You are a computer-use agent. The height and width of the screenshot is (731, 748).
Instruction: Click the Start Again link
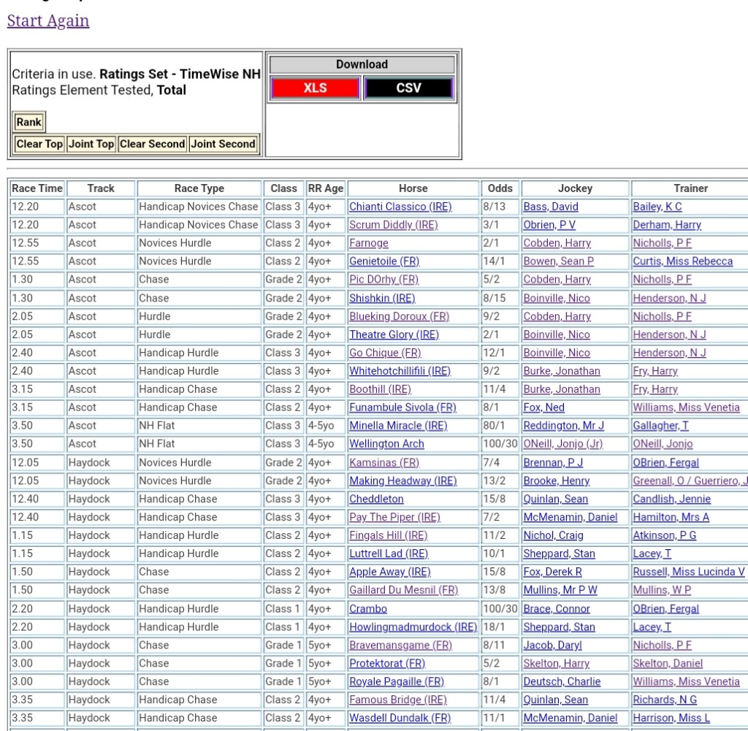pos(48,20)
